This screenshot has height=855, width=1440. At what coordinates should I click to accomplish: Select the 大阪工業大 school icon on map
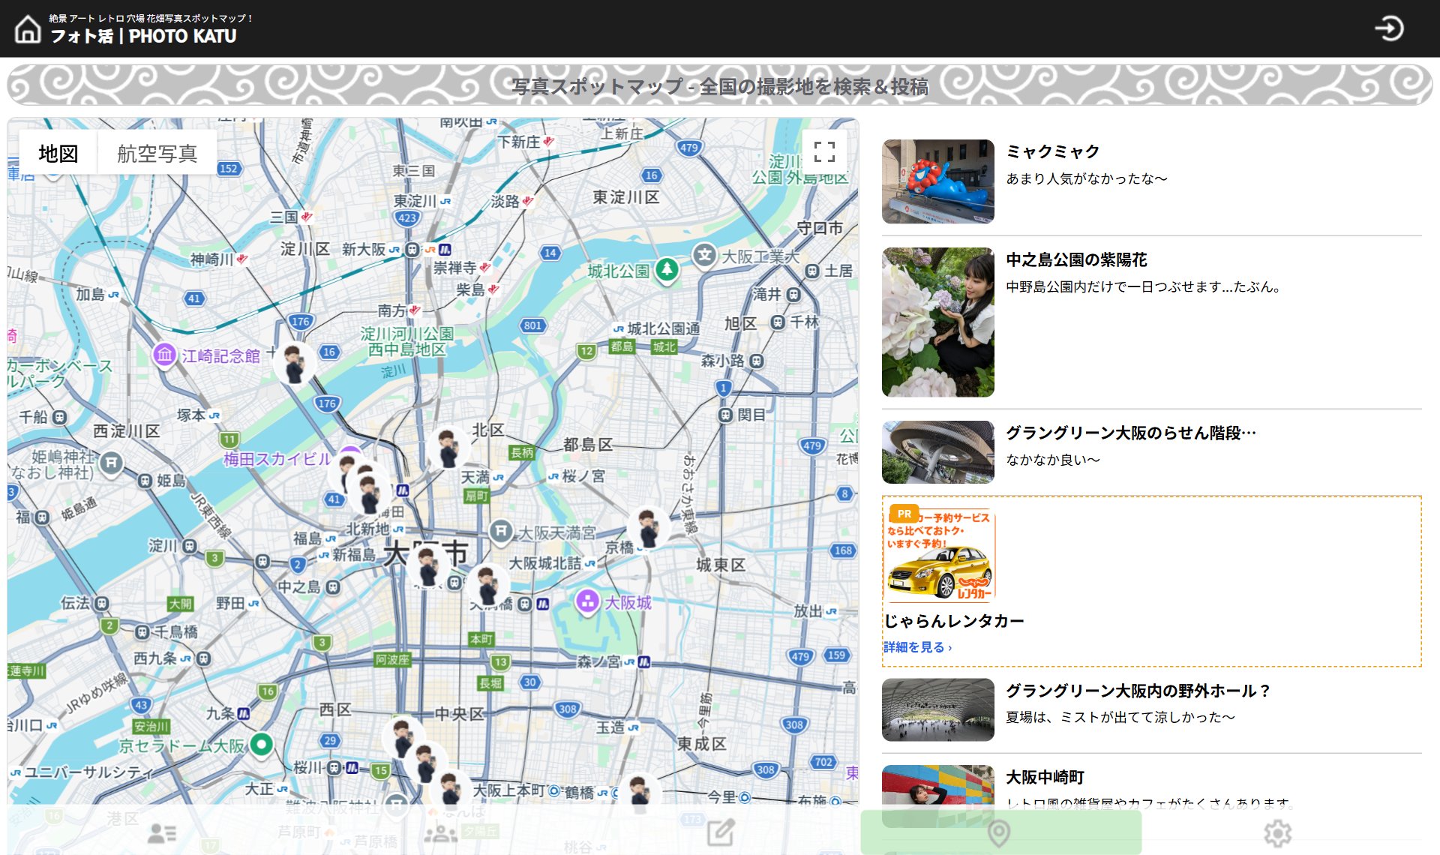(x=704, y=256)
